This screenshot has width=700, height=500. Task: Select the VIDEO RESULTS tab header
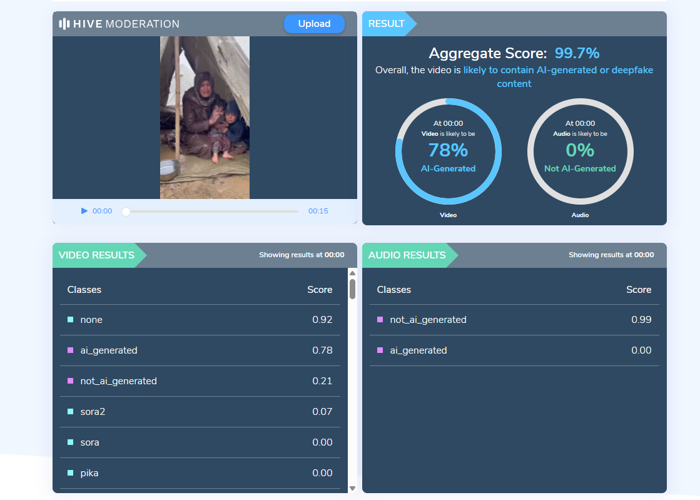pos(96,255)
